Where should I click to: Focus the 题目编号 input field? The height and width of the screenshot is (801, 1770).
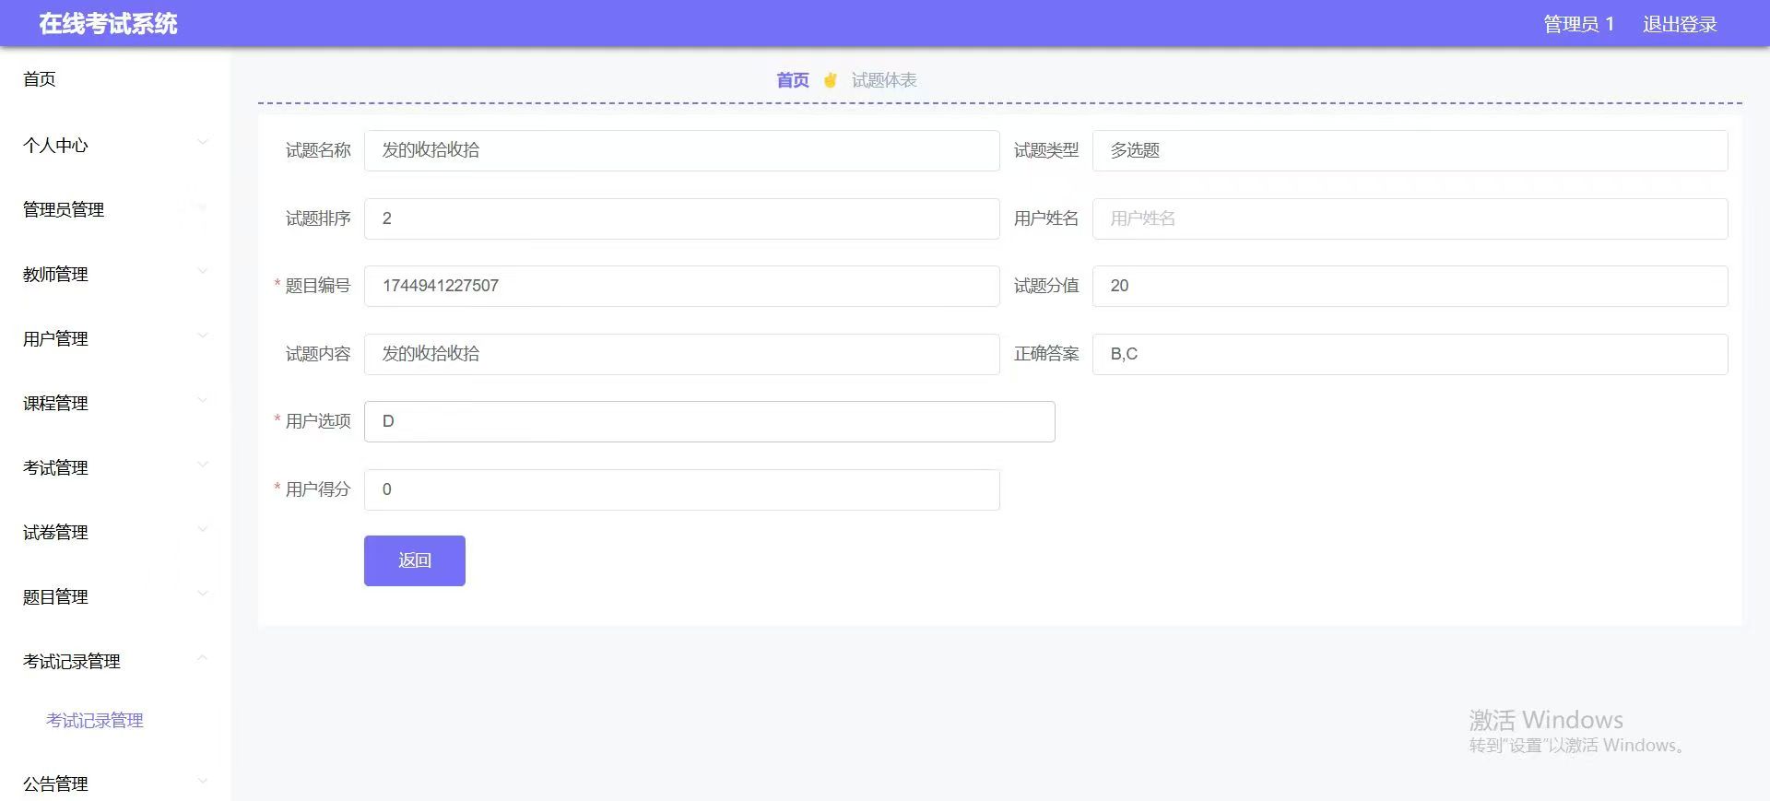[682, 286]
